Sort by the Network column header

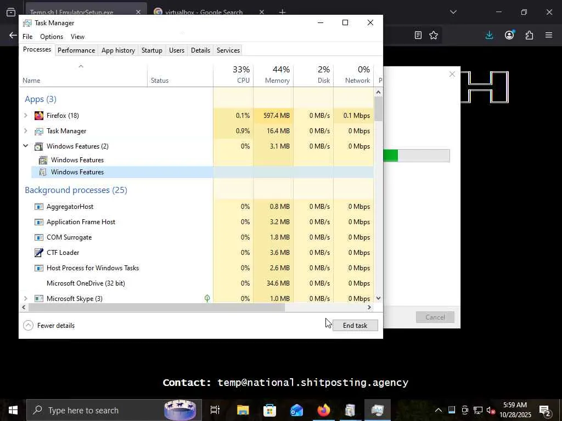353,75
